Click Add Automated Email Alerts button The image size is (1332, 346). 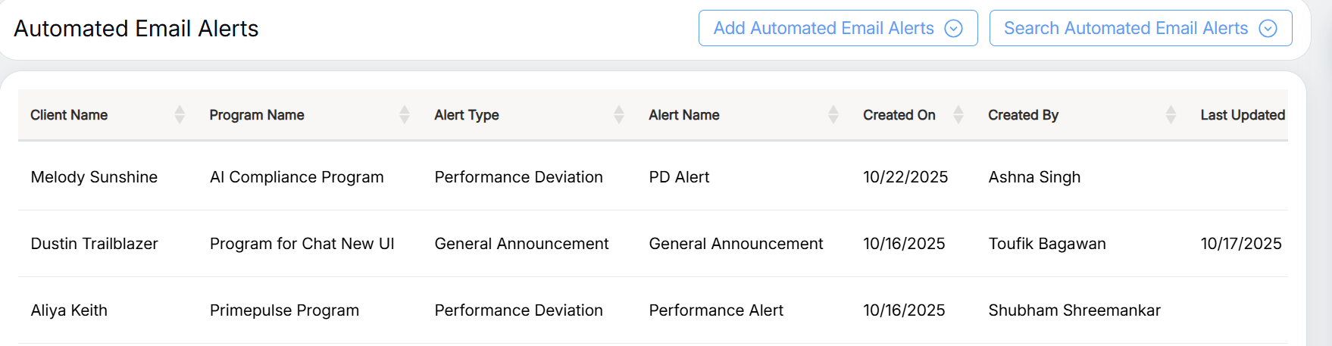point(823,29)
